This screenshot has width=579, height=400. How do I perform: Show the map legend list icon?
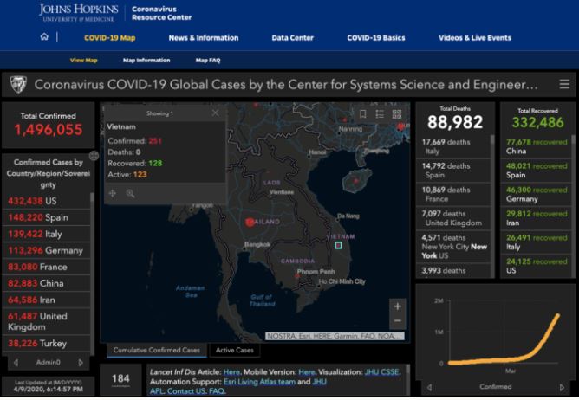pos(379,113)
